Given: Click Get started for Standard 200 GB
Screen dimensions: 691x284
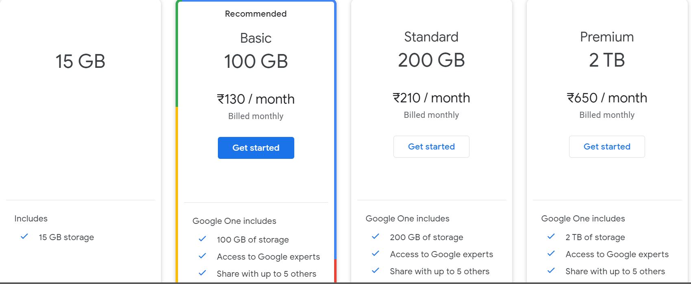Looking at the screenshot, I should tap(431, 147).
